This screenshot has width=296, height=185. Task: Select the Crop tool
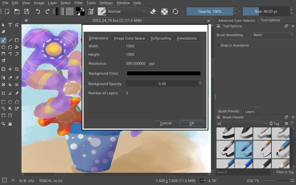click(17, 69)
